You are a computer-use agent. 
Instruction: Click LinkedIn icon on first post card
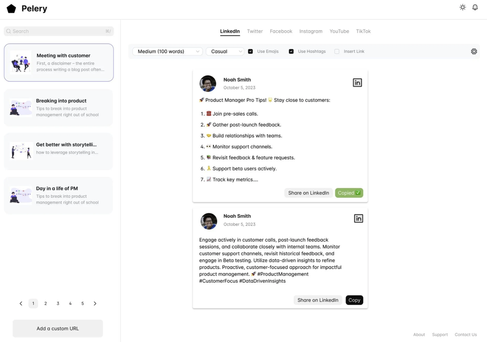click(357, 83)
